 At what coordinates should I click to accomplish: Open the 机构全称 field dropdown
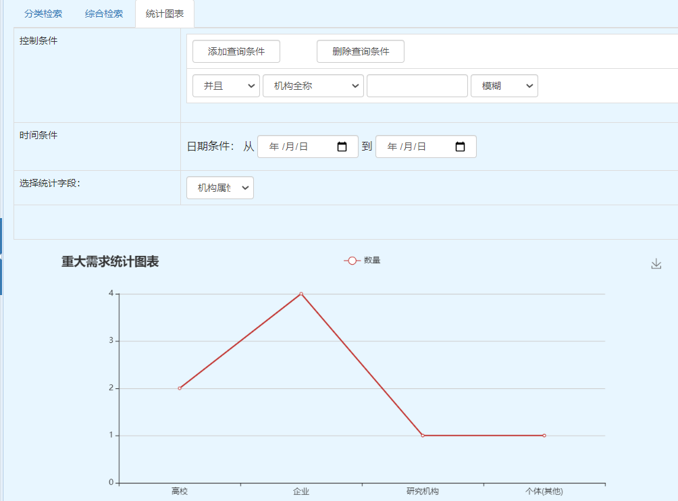(313, 86)
